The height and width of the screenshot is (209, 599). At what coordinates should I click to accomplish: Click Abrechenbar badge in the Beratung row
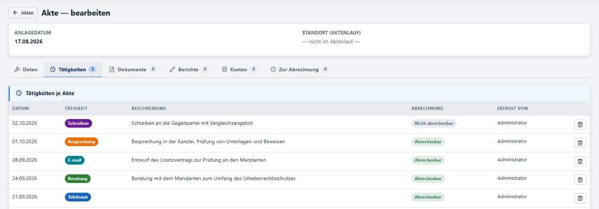pyautogui.click(x=428, y=179)
